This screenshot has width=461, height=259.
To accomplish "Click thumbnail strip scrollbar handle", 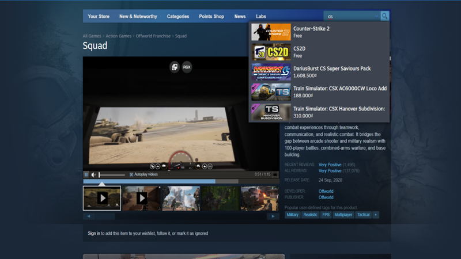I will 105,216.
